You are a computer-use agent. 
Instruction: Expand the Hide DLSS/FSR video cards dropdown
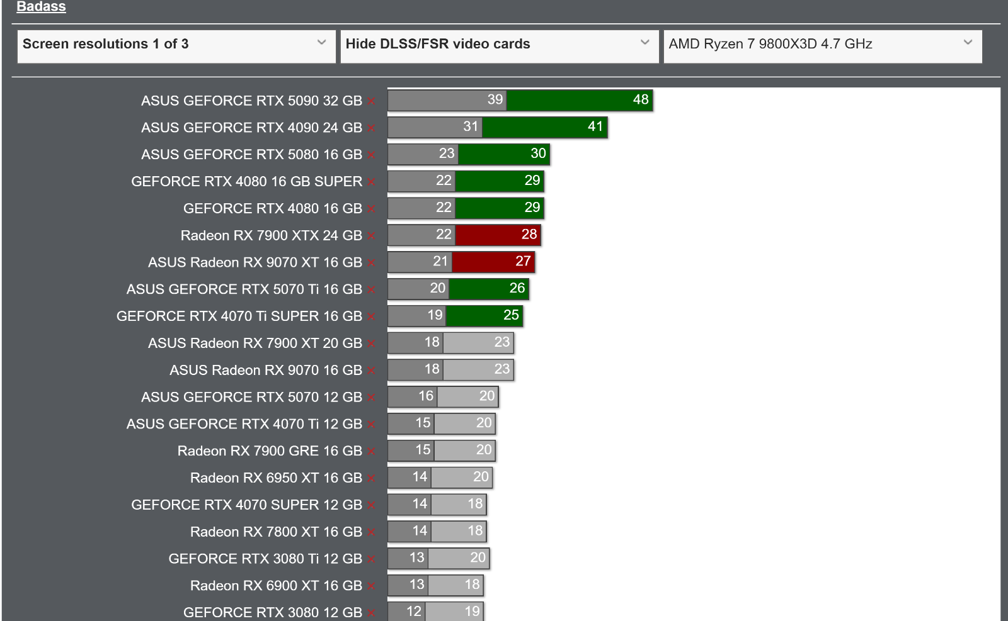[x=500, y=46]
